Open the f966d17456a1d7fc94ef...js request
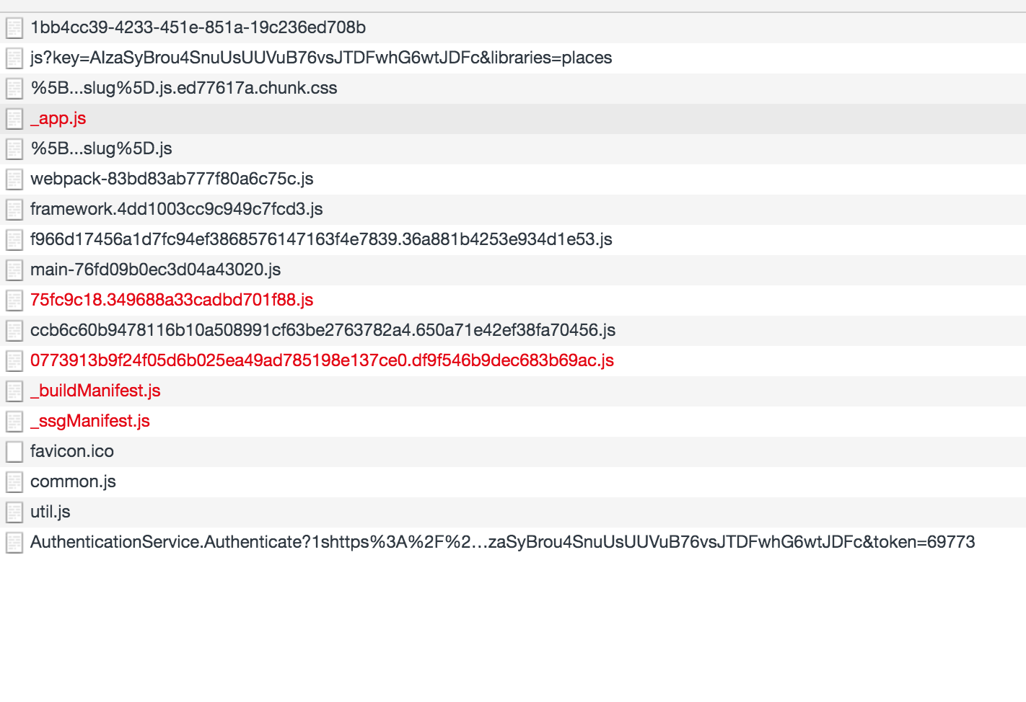The width and height of the screenshot is (1026, 702). 513,240
